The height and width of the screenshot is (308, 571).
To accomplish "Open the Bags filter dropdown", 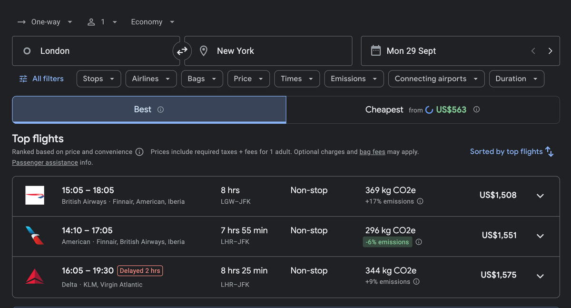I will (202, 79).
